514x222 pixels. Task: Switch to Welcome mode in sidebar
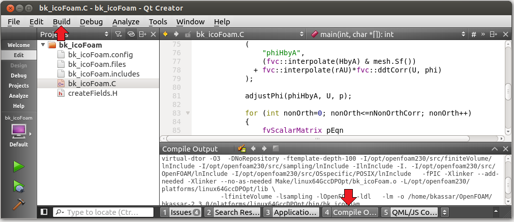click(x=19, y=45)
